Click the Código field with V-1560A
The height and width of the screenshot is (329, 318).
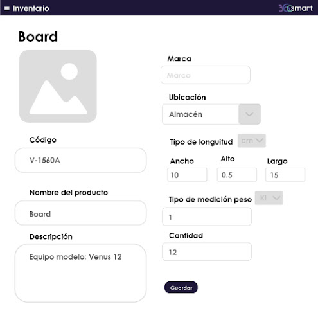[80, 160]
